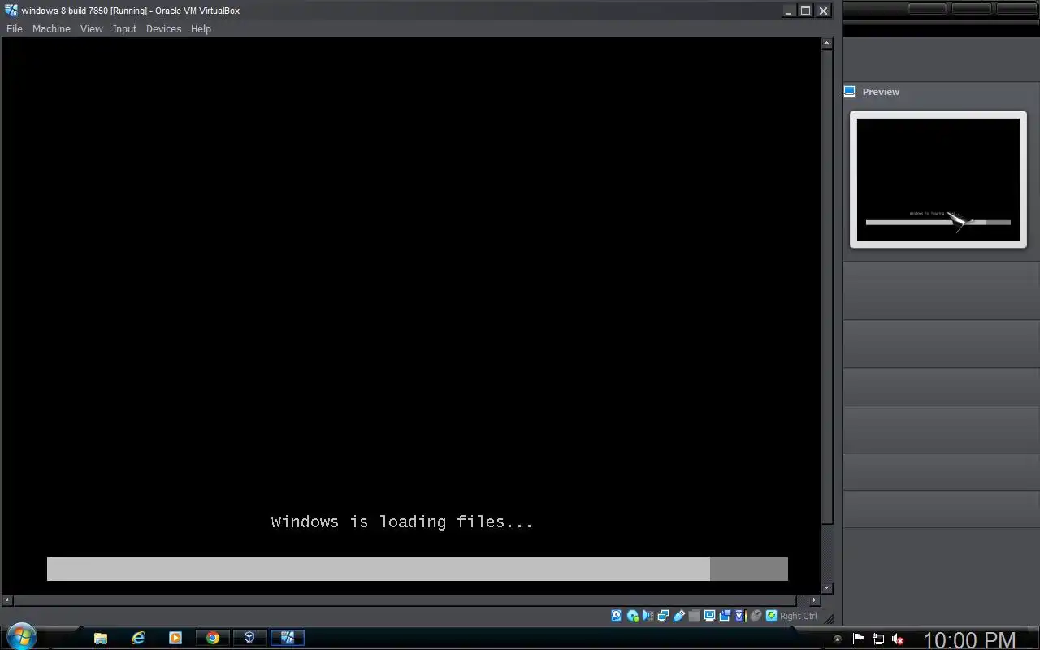This screenshot has height=650, width=1040.
Task: Open the network tray icon
Action: (878, 639)
